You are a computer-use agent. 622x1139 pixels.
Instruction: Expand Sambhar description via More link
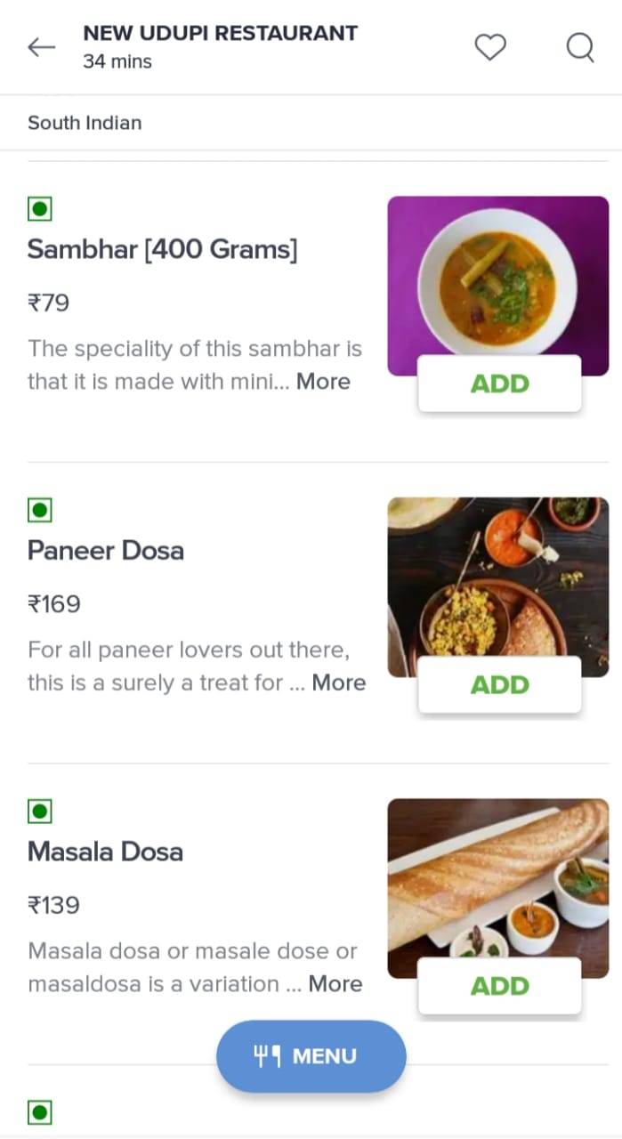[324, 382]
